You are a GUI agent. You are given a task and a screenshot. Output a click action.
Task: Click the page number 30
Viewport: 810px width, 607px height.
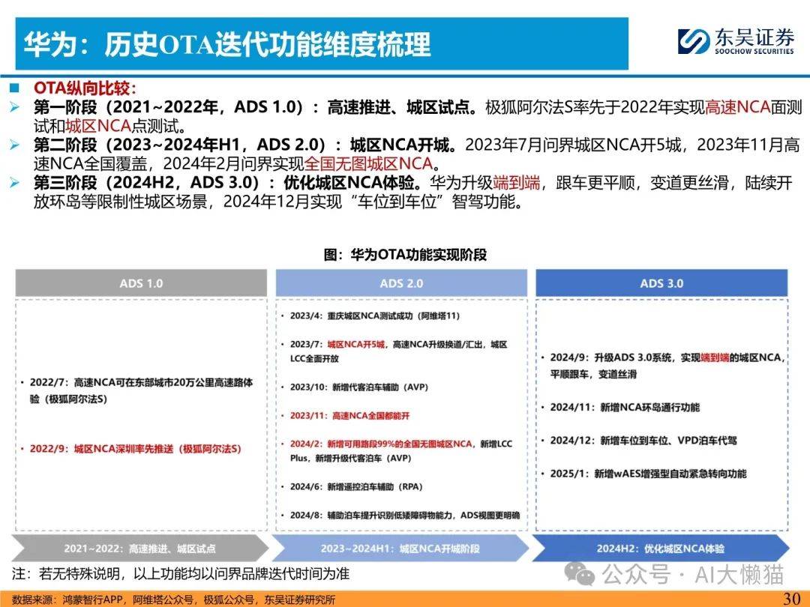coord(791,599)
